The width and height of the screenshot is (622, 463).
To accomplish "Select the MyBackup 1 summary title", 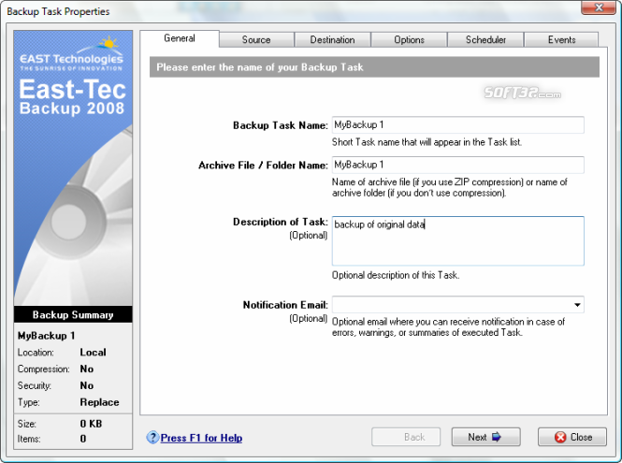I will click(x=46, y=336).
